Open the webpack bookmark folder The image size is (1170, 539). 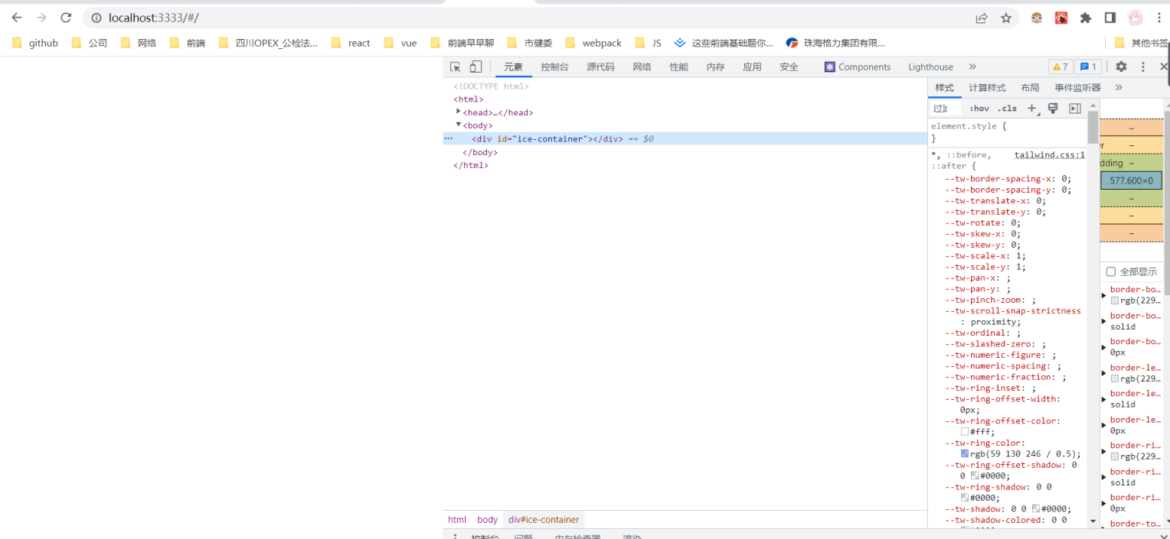pyautogui.click(x=593, y=43)
